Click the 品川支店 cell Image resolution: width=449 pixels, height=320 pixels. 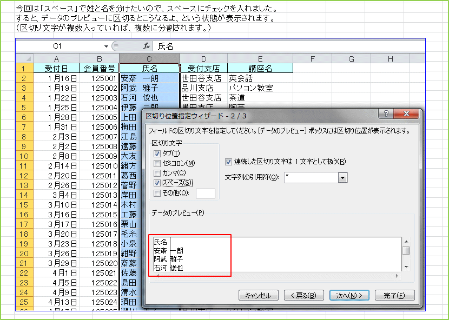click(x=204, y=88)
